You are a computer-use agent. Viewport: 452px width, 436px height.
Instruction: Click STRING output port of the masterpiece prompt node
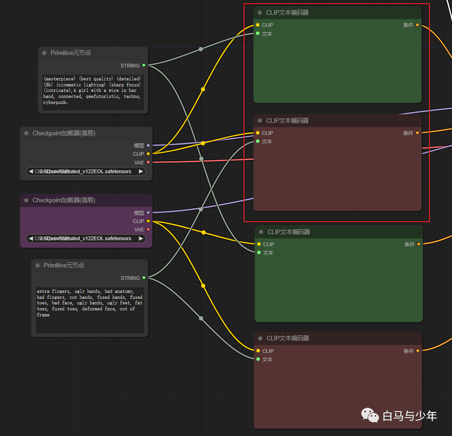pyautogui.click(x=144, y=65)
